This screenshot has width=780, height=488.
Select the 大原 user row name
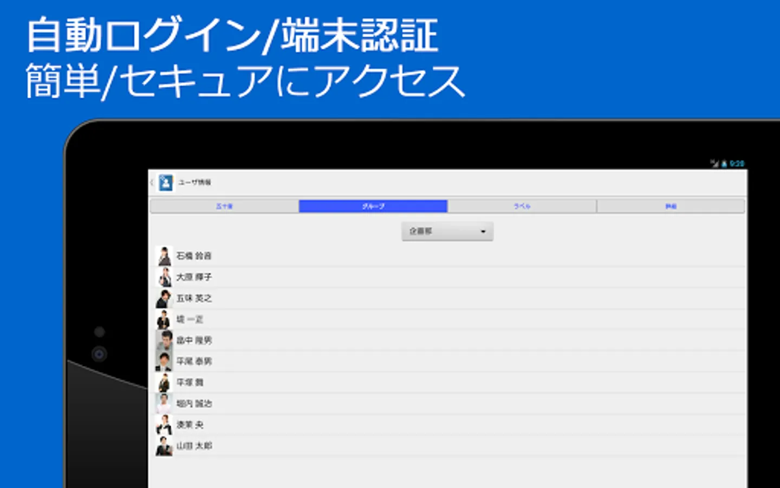point(194,277)
